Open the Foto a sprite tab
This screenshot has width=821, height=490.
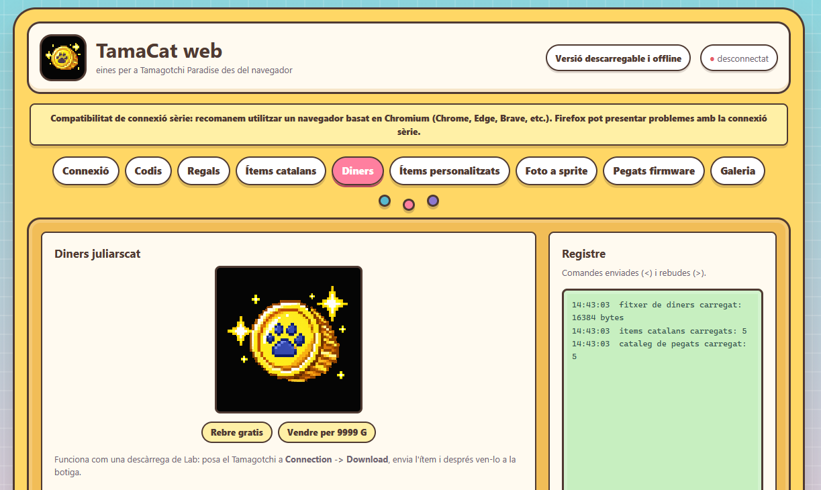[557, 170]
